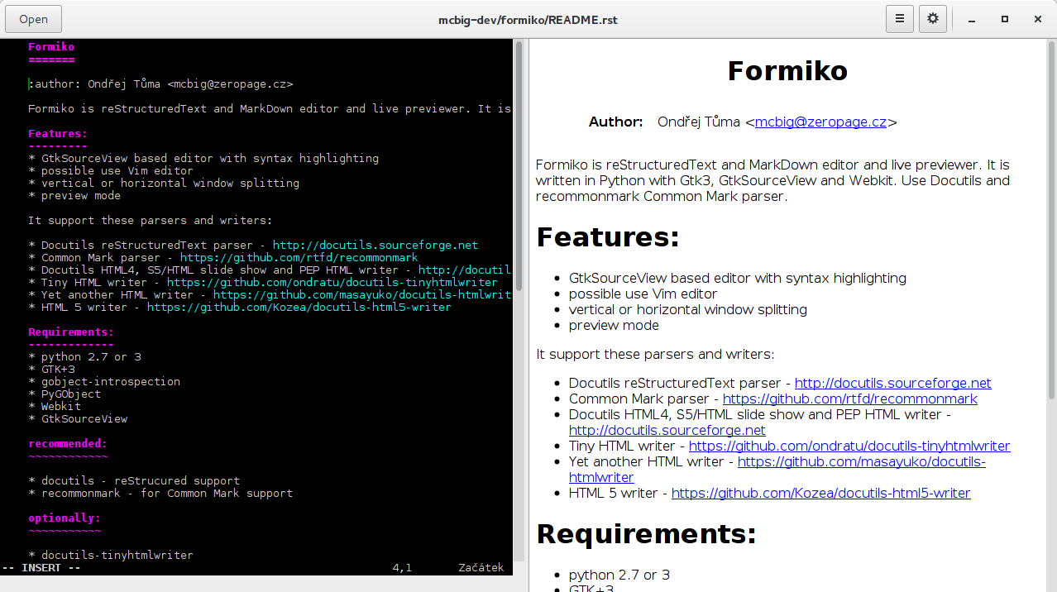Click the Formiko heading in the preview
1057x592 pixels.
coord(787,71)
